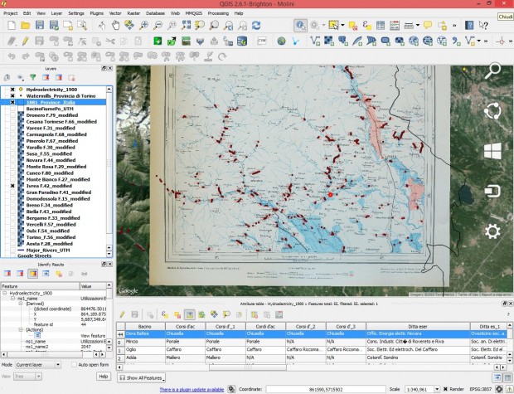Viewport: 514px width, 394px height.
Task: Open the Help contents book icon
Action: 469,25
